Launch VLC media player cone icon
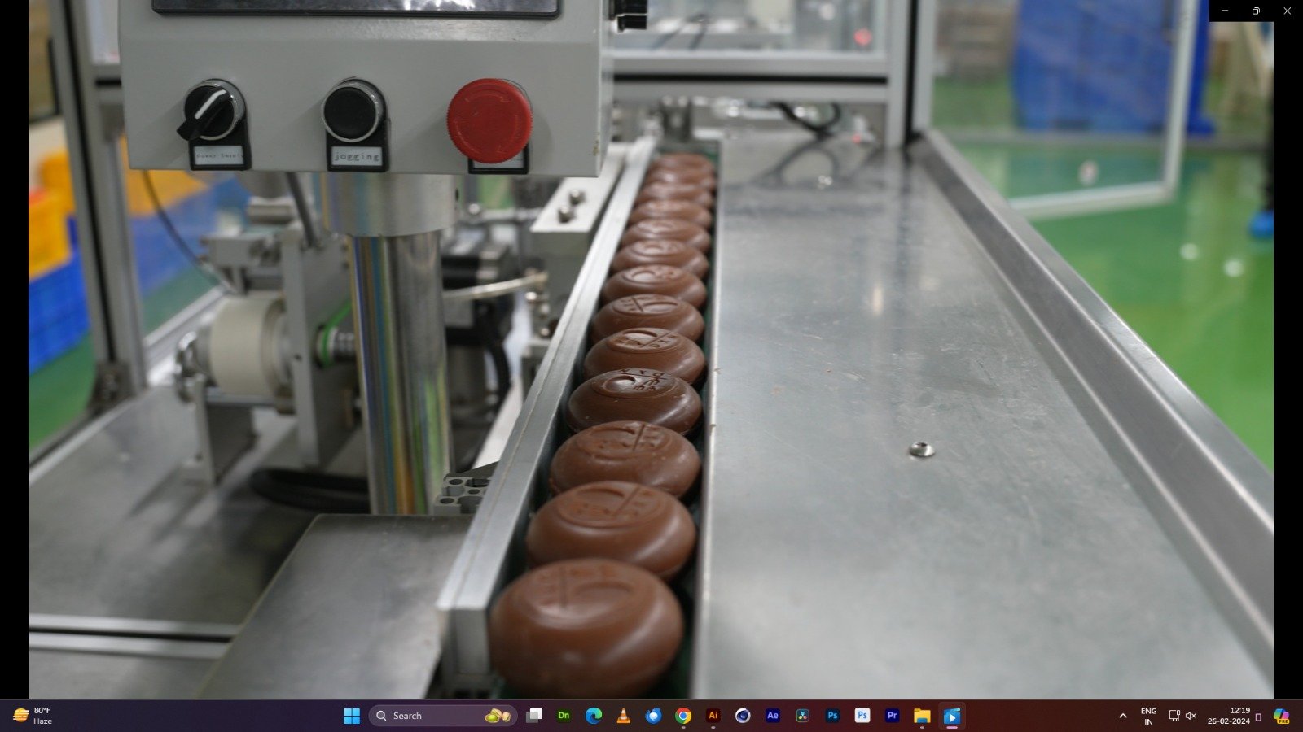Viewport: 1303px width, 732px height. [x=624, y=716]
